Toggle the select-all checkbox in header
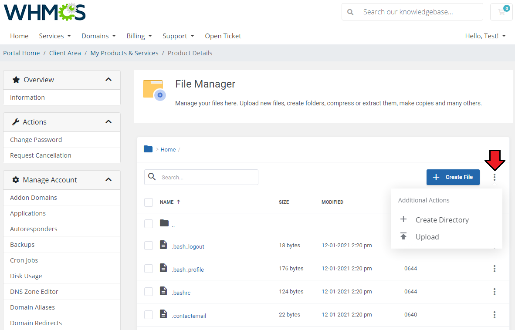This screenshot has height=330, width=515. pyautogui.click(x=149, y=202)
